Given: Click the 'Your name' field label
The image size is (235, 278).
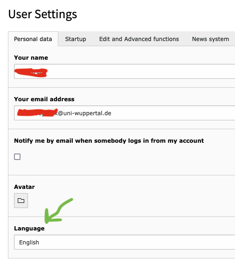Looking at the screenshot, I should click(31, 58).
